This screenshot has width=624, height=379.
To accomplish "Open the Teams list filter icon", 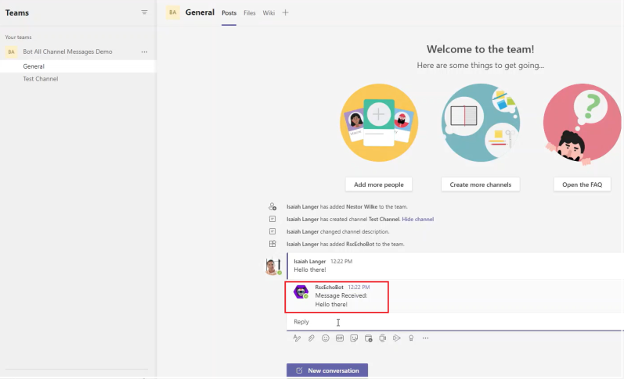I will [x=144, y=13].
